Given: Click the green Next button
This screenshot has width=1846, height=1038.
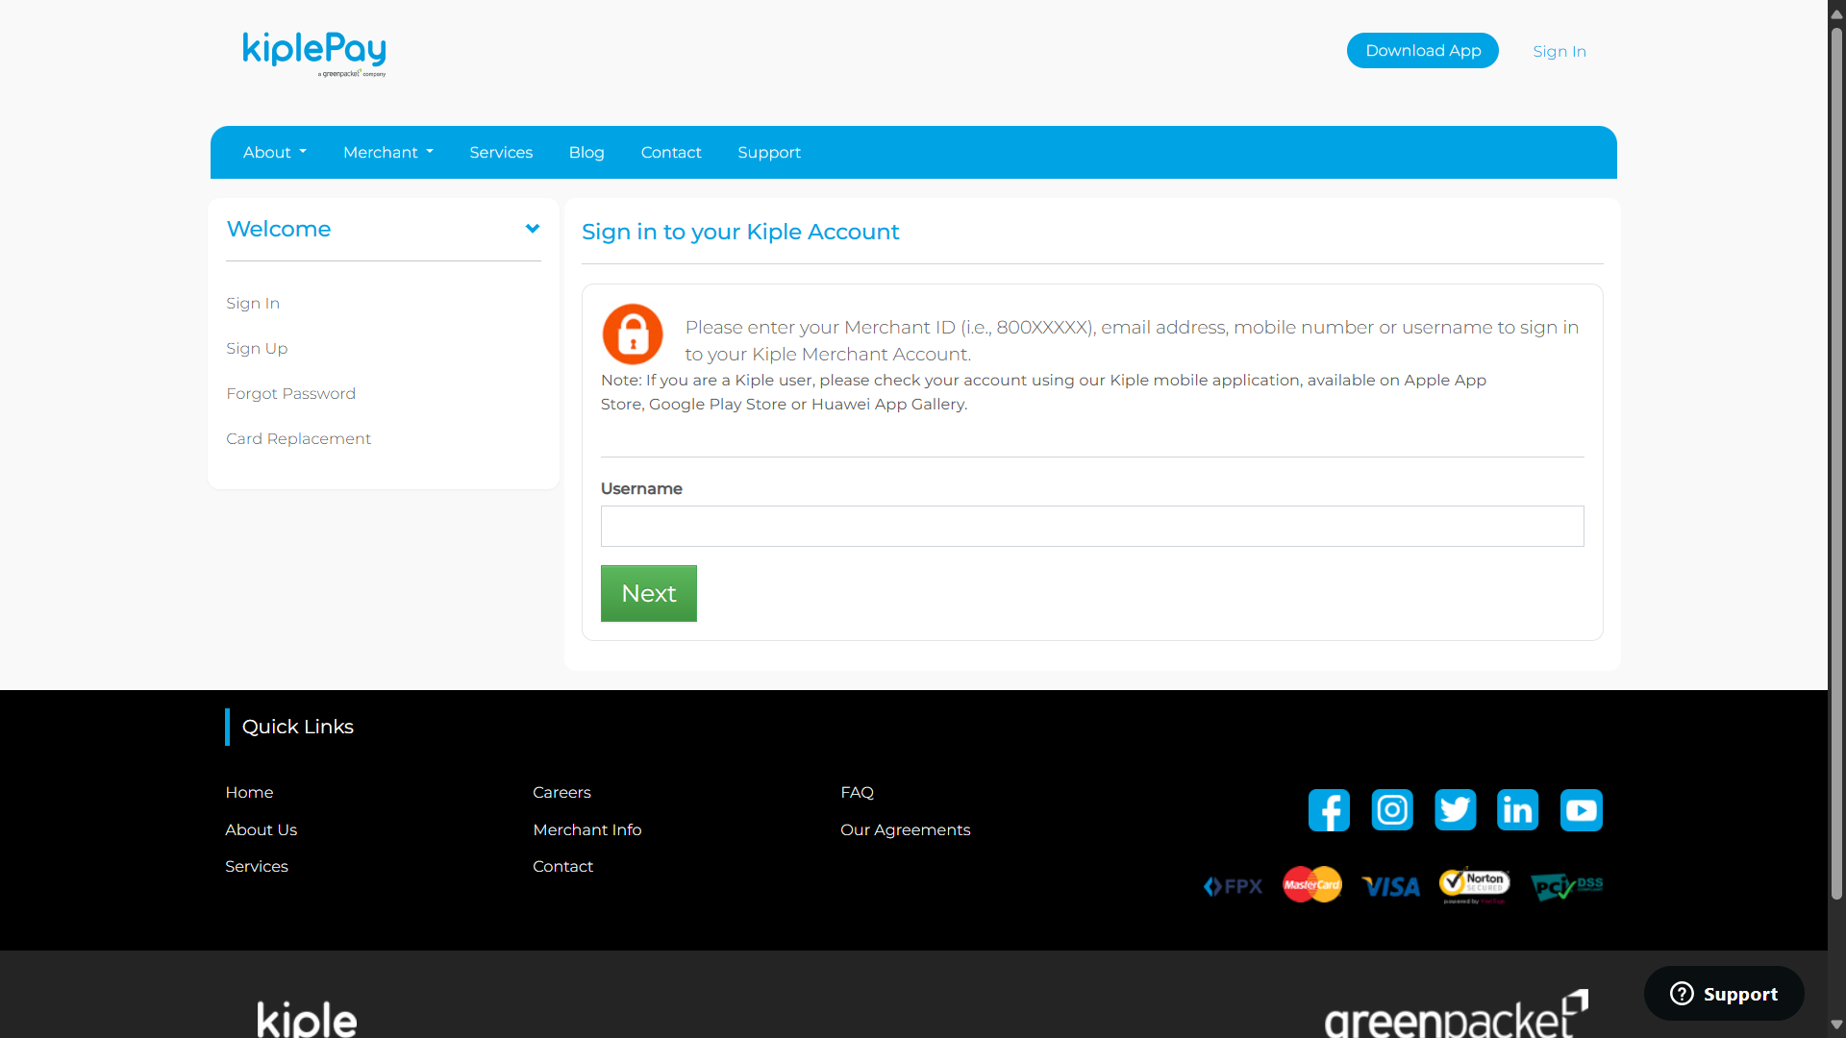Looking at the screenshot, I should tap(649, 593).
